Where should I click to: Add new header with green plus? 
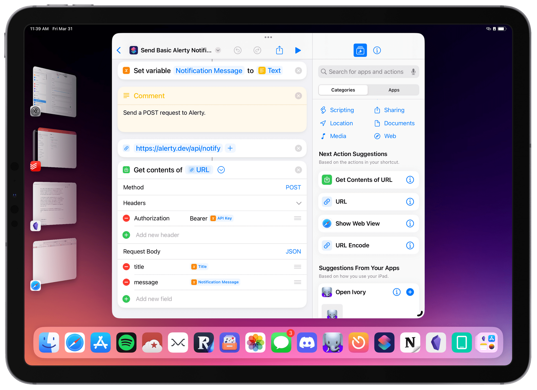[x=126, y=235]
